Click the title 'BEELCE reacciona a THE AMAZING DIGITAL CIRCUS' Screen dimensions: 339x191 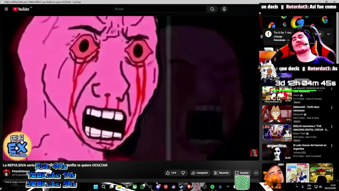pos(311,128)
